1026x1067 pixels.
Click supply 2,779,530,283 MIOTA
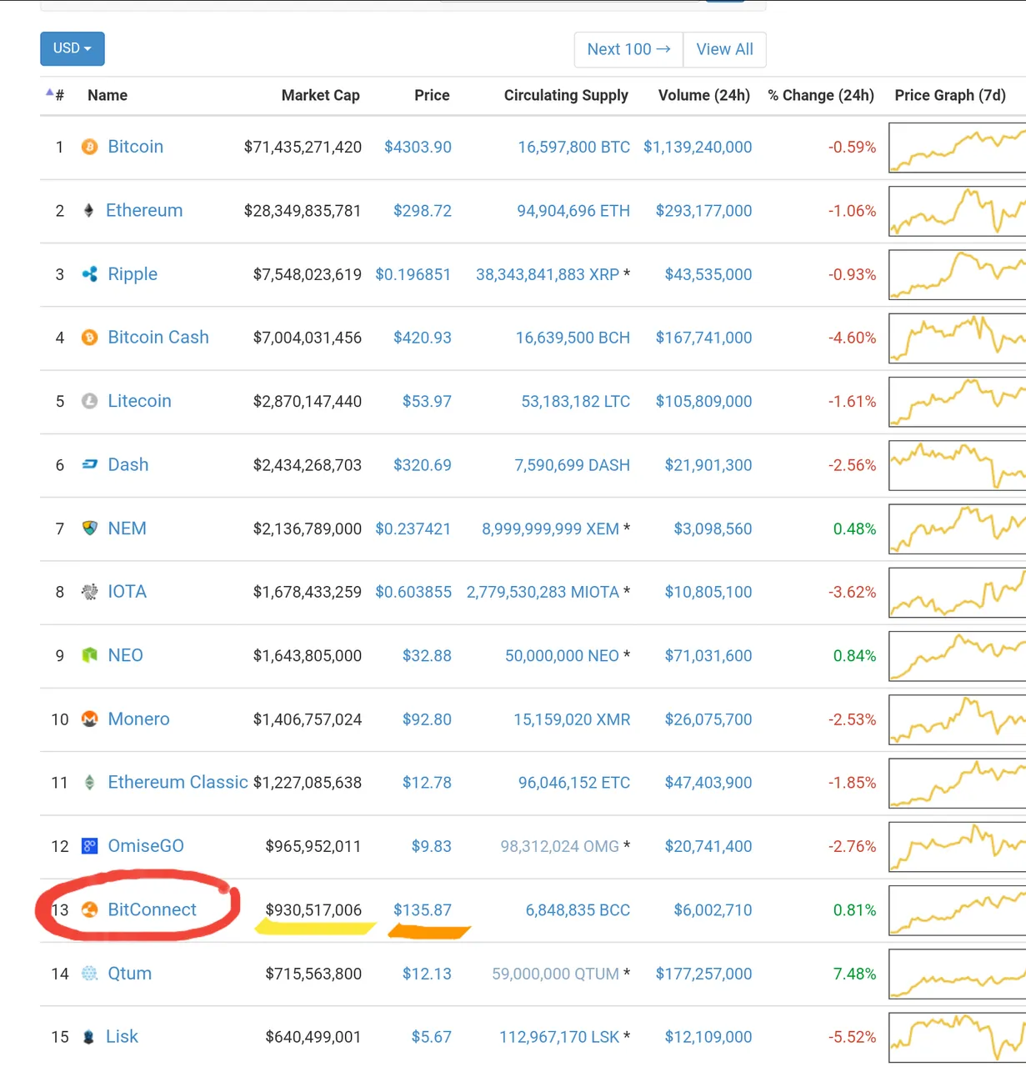coord(543,592)
